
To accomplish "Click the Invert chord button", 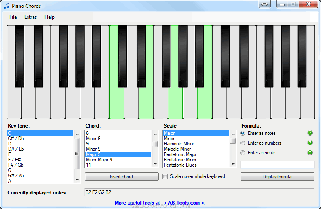I will pyautogui.click(x=122, y=177).
